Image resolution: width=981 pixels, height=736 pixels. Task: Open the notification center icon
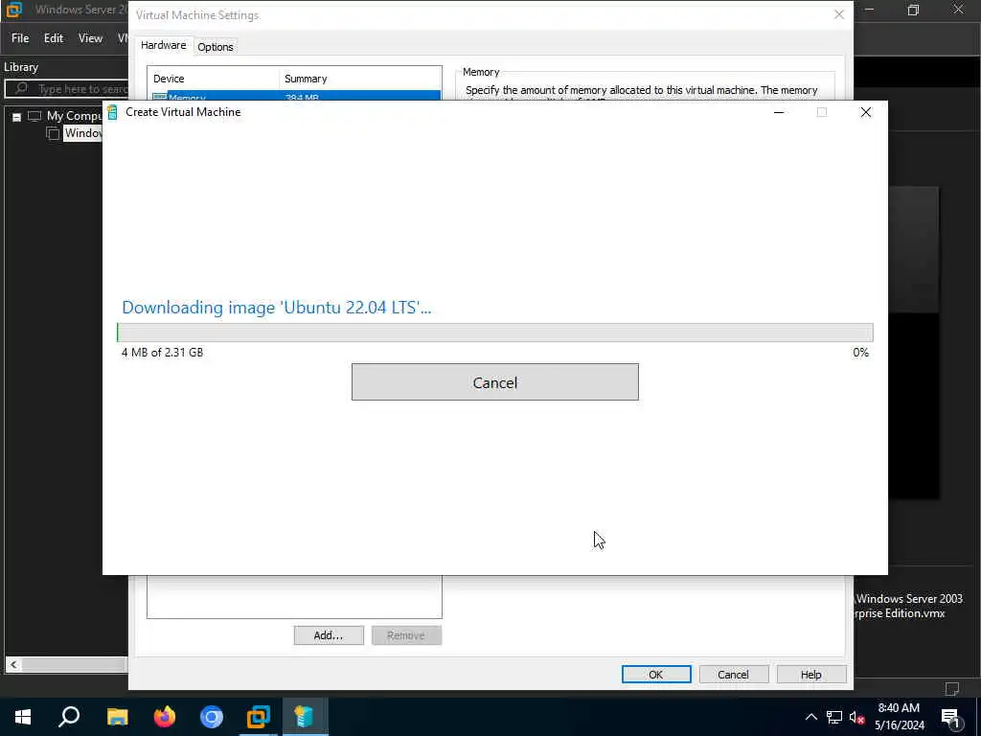click(950, 717)
